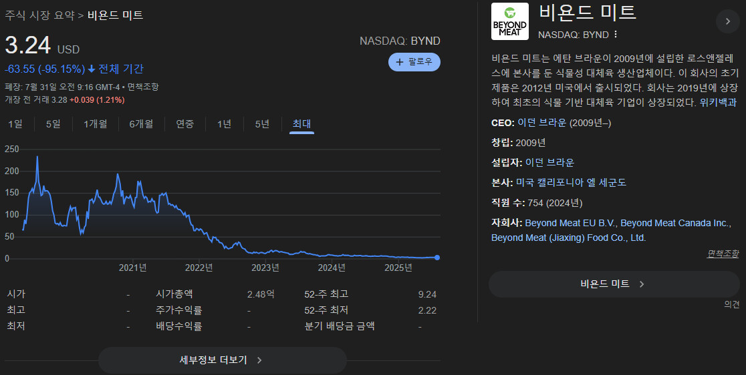The image size is (746, 375).
Task: Select the 1년 time range tab
Action: coord(224,124)
